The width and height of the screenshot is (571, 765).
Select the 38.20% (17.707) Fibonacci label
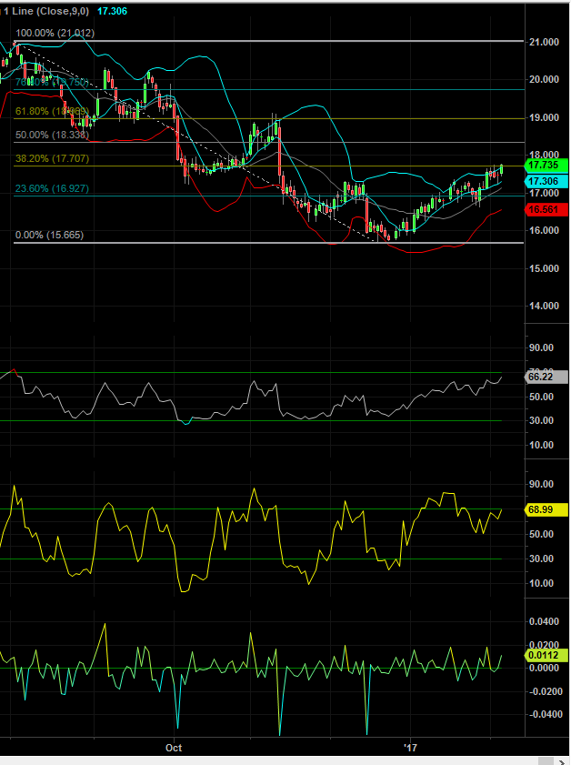[x=54, y=157]
